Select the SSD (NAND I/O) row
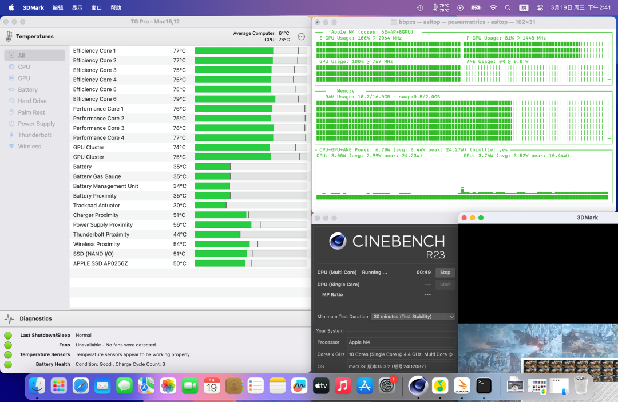The width and height of the screenshot is (618, 402). 190,254
